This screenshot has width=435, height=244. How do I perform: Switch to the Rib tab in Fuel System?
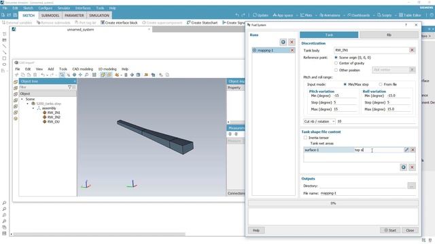click(x=389, y=35)
